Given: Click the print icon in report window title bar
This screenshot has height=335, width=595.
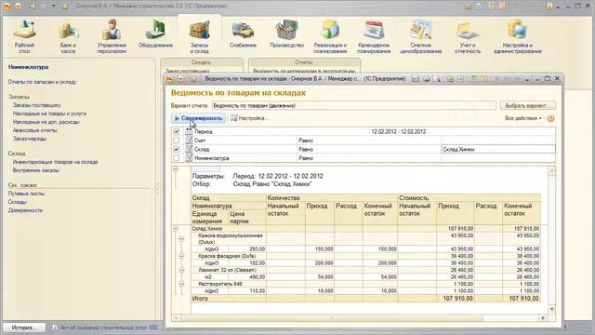Looking at the screenshot, I should coord(427,78).
